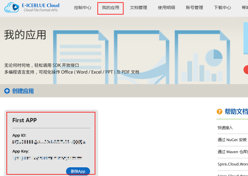
Task: Open 账号管理 from the top menu
Action: coord(194,8)
